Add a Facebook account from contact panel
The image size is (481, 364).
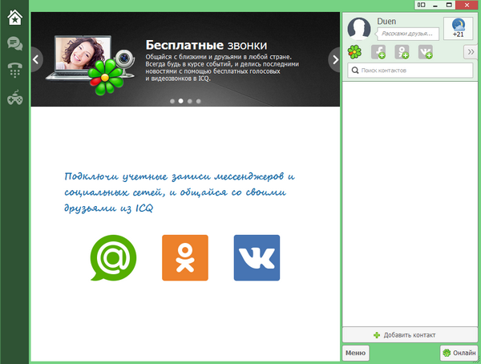tap(378, 52)
